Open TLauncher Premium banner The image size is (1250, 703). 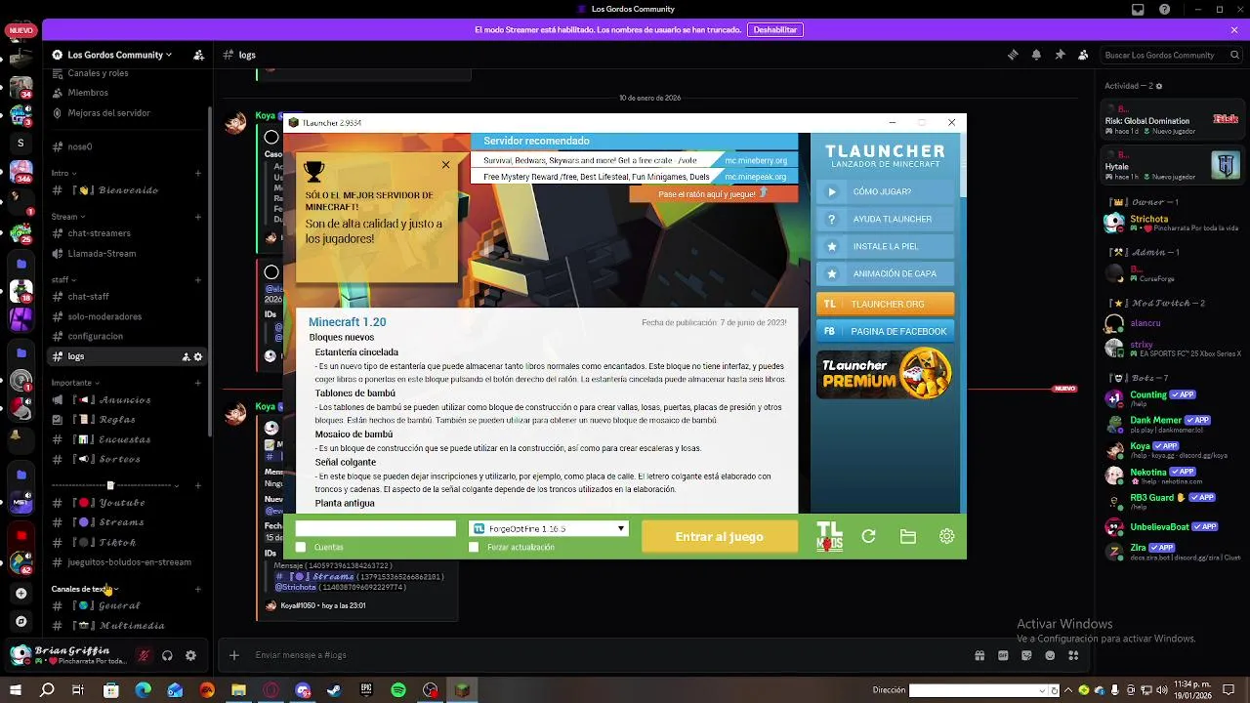pyautogui.click(x=885, y=374)
